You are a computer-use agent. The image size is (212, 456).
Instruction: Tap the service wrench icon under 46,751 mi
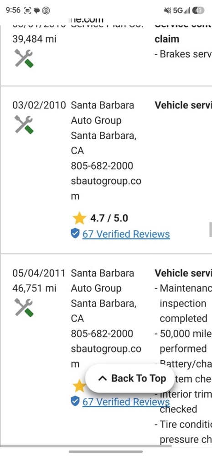point(24,307)
